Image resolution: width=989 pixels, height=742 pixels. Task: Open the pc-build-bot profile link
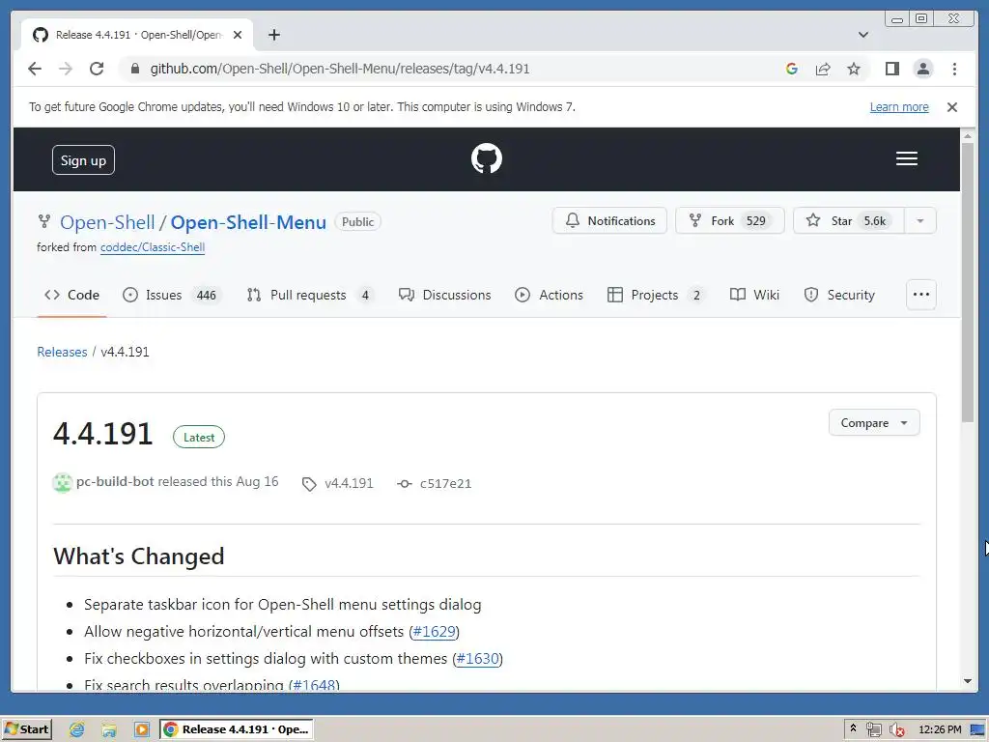coord(115,482)
